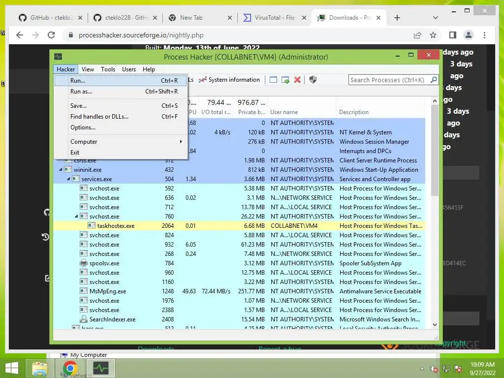Click the network tray icon
This screenshot has height=378, width=504.
446,369
